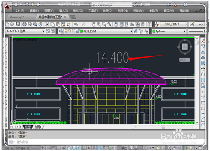Screen dimensions: 210x151
Task: Open the 文件(F) menu
Action: [x=20, y=11]
